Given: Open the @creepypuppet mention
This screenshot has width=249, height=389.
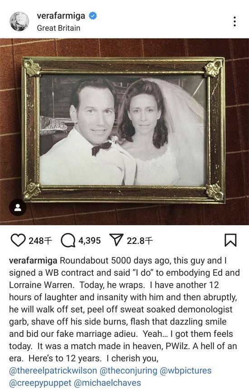Looking at the screenshot, I should pos(40,383).
